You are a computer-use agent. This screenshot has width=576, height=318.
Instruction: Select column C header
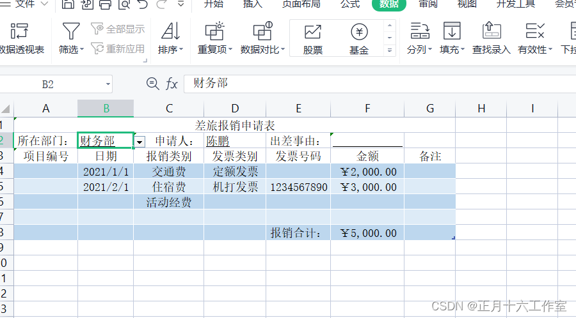coord(168,109)
